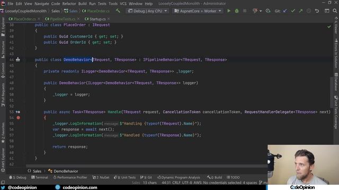The height and width of the screenshot is (190, 339).
Task: Open the NuGet tool window
Action: [x=101, y=177]
